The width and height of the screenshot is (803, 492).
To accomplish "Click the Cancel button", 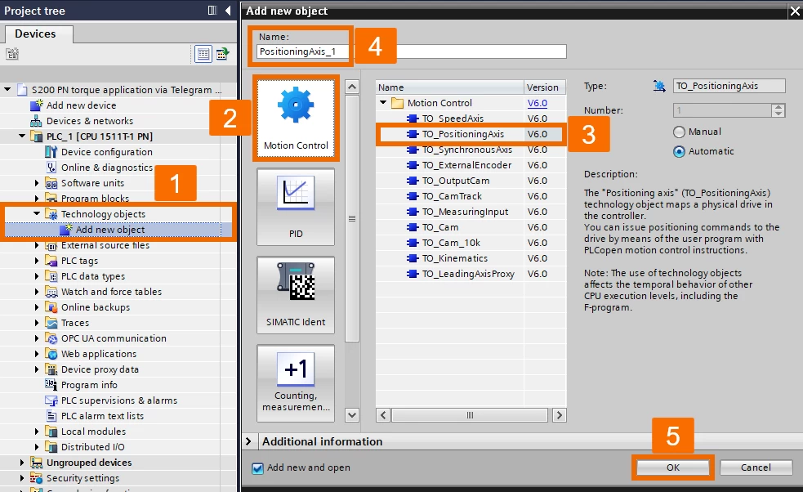I will point(756,467).
